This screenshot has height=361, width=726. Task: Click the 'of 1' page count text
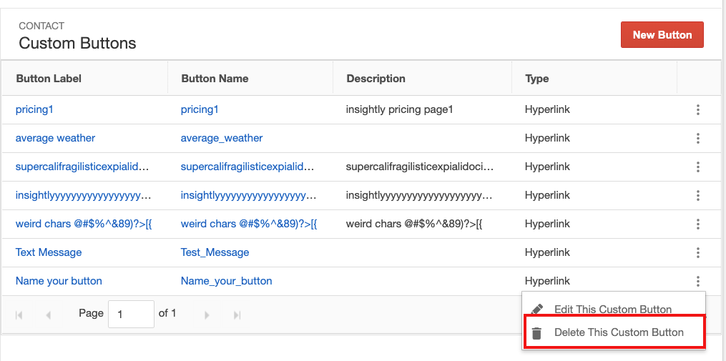pyautogui.click(x=167, y=313)
